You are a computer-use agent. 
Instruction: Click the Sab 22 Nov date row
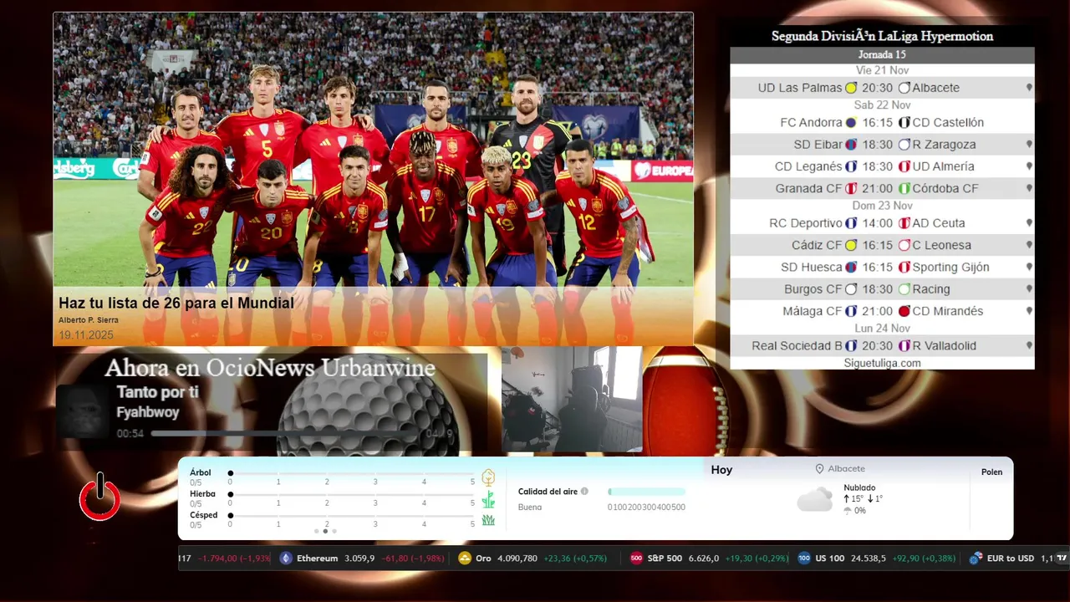pyautogui.click(x=882, y=105)
